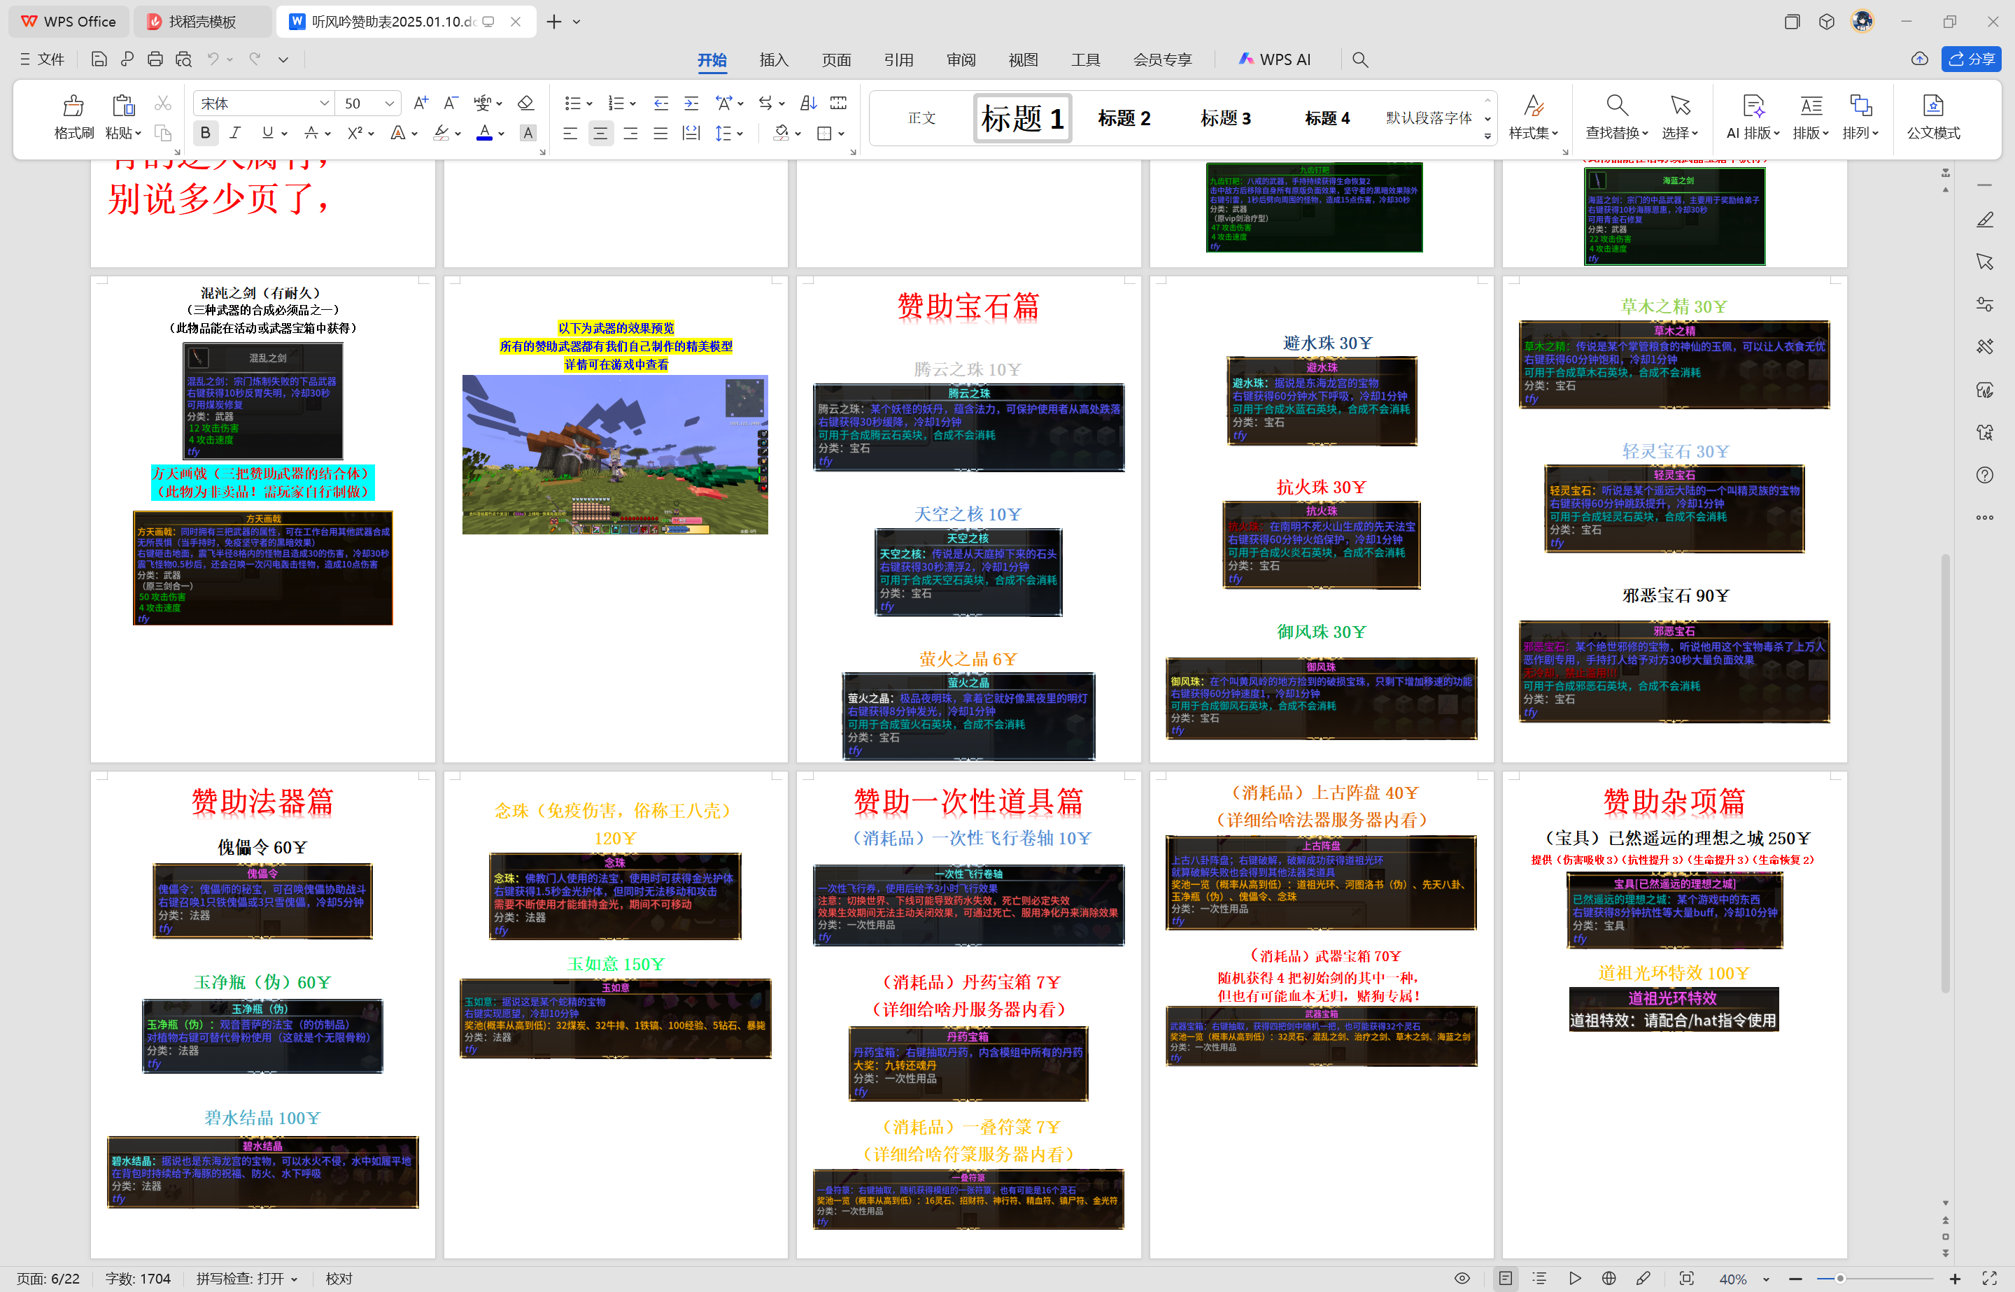Click the 分享 share button

click(x=1970, y=59)
